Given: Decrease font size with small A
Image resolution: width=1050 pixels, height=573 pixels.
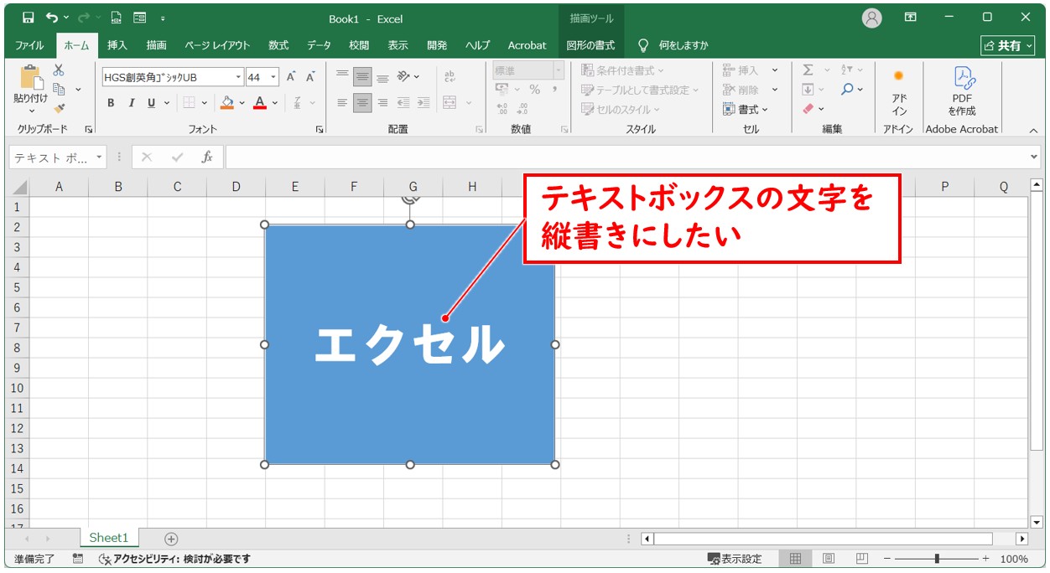Looking at the screenshot, I should point(310,77).
